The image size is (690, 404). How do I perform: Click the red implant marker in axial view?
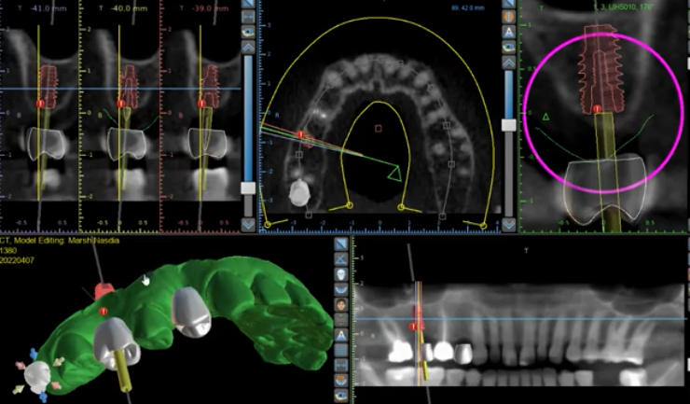point(300,134)
